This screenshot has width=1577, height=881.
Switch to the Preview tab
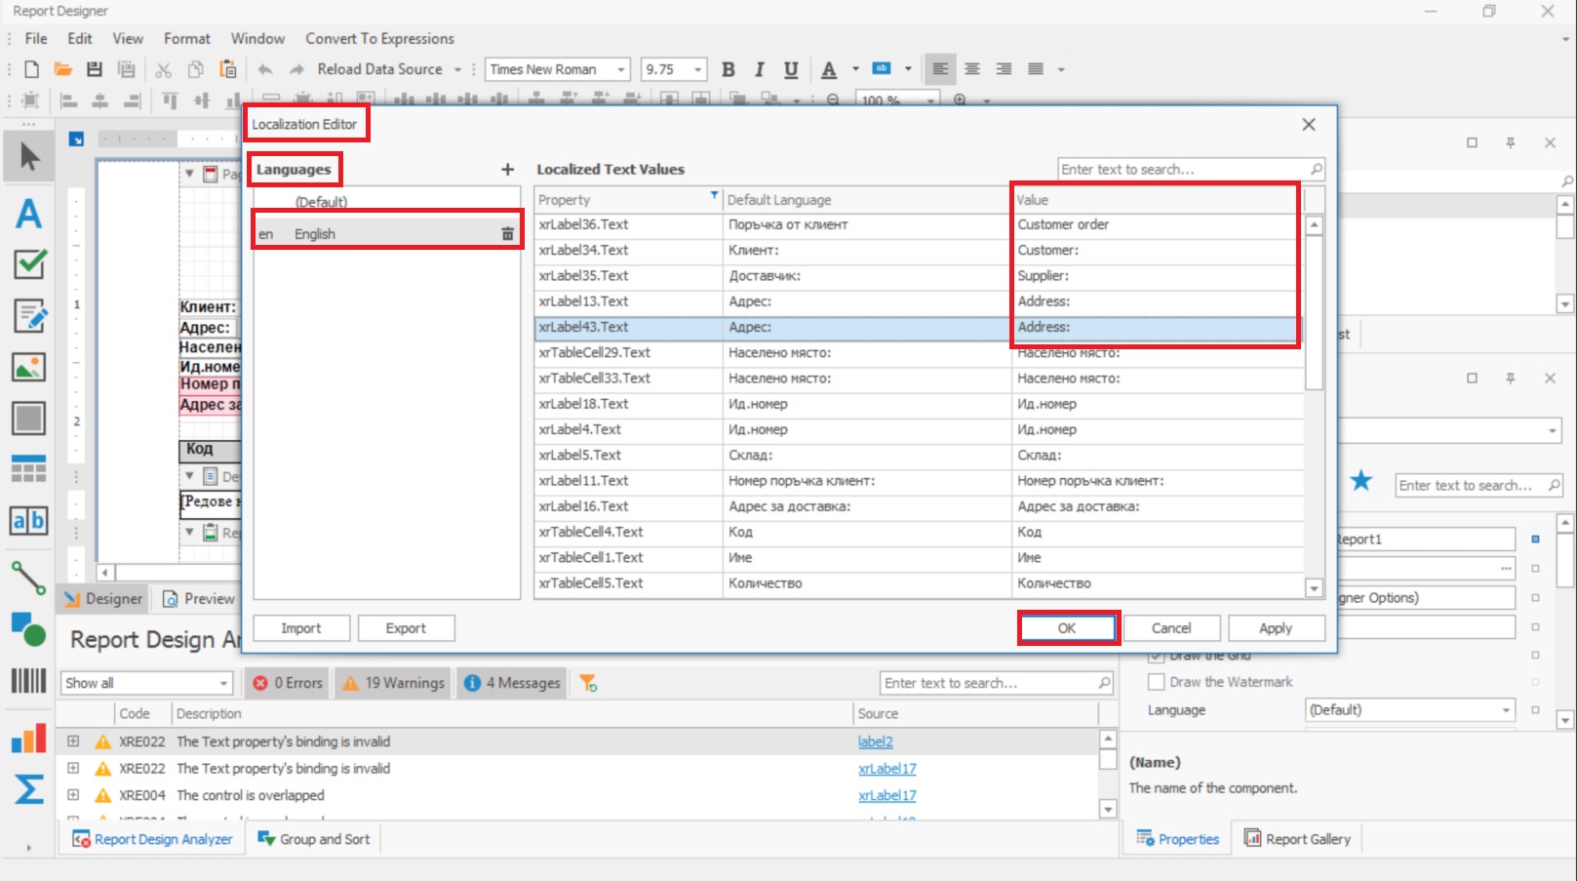coord(199,599)
